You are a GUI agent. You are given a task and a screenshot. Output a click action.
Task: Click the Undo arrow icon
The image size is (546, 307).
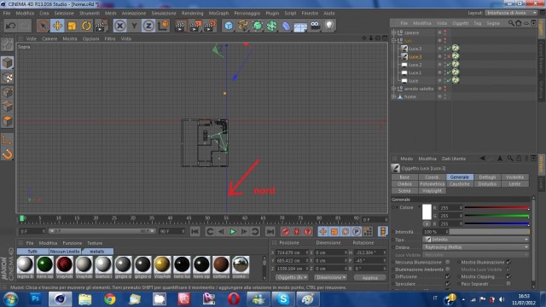coord(11,26)
